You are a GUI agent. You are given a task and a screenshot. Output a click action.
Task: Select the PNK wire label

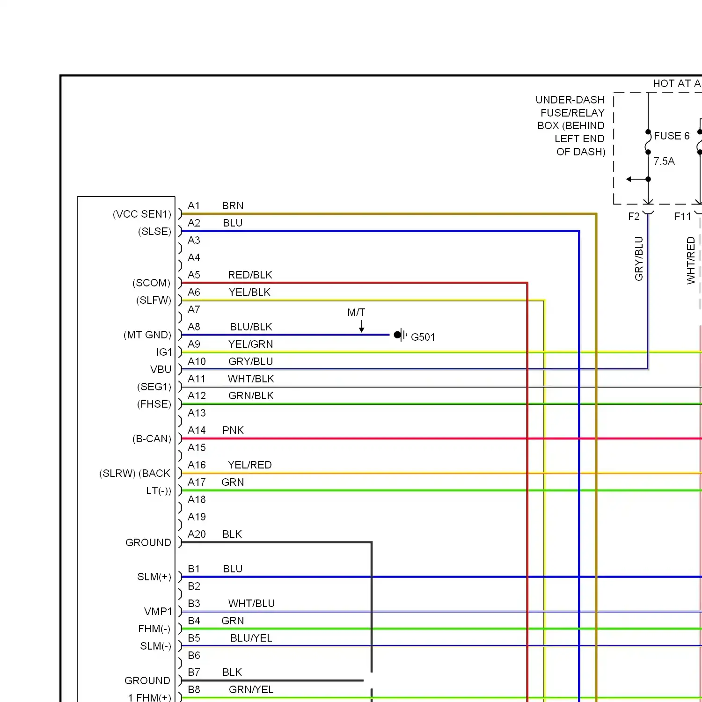(x=233, y=431)
